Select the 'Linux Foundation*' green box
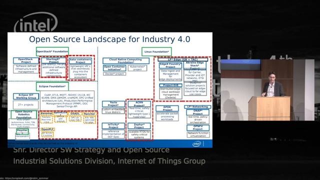Image resolution: width=320 pixels, height=180 pixels. [156, 51]
